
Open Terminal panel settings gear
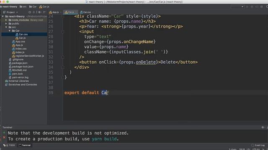click(x=263, y=127)
